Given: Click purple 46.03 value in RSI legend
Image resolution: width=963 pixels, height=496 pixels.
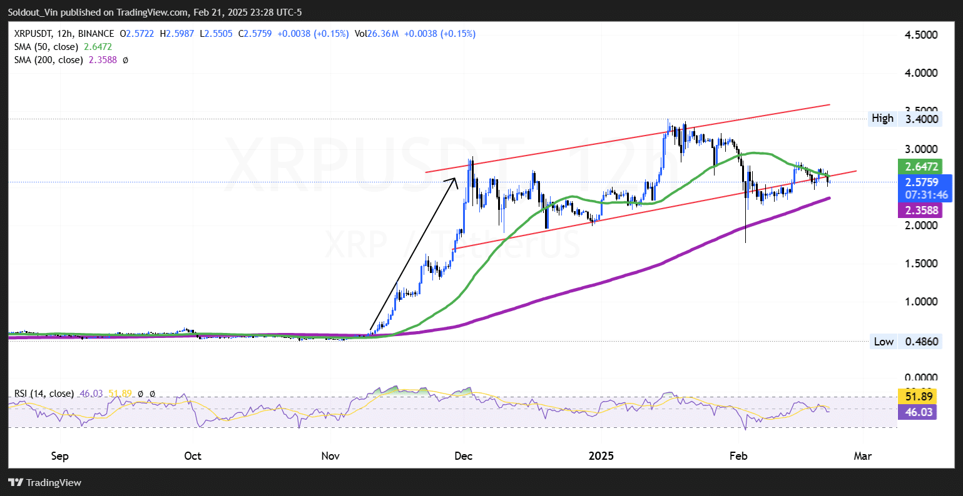Looking at the screenshot, I should coord(90,394).
